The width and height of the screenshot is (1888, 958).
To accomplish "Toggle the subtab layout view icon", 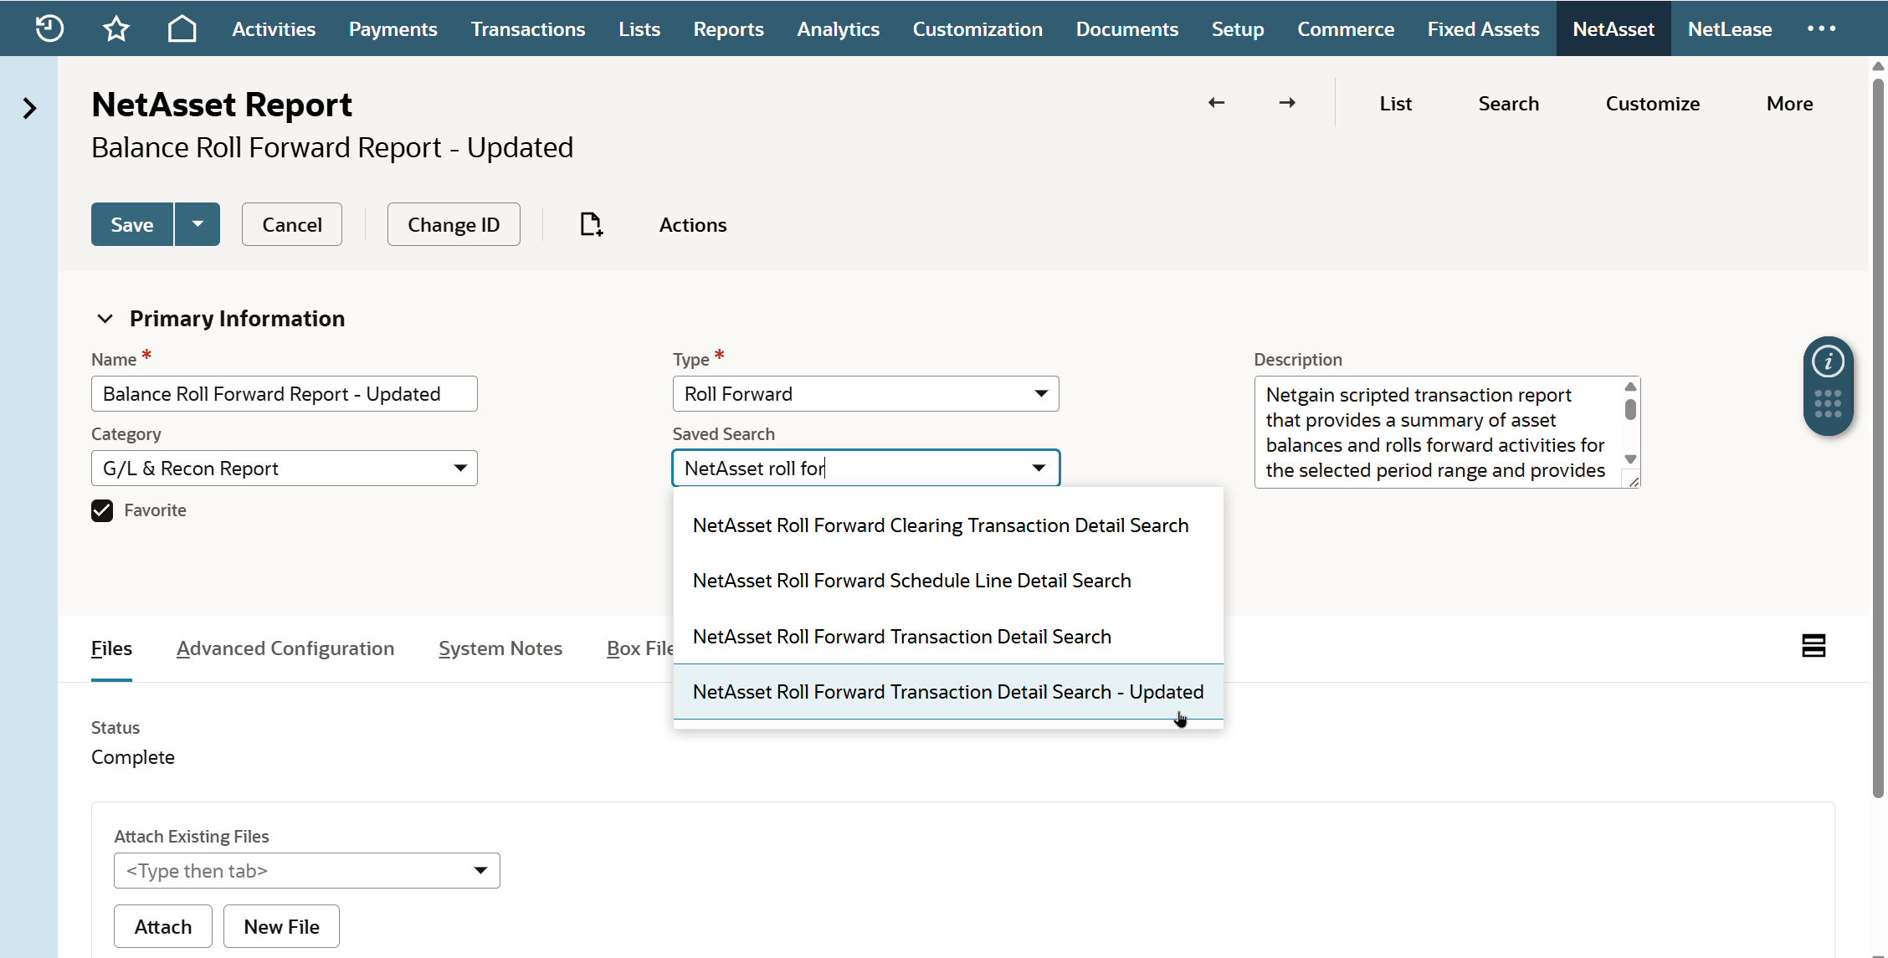I will coord(1814,645).
